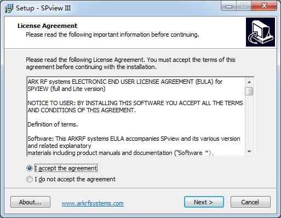281x218 pixels.
Task: Open the www.arkrfsystems.com link
Action: 93,203
